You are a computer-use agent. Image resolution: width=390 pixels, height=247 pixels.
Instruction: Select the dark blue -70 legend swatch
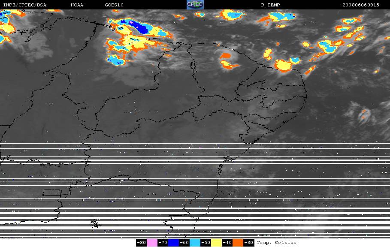tap(173, 243)
